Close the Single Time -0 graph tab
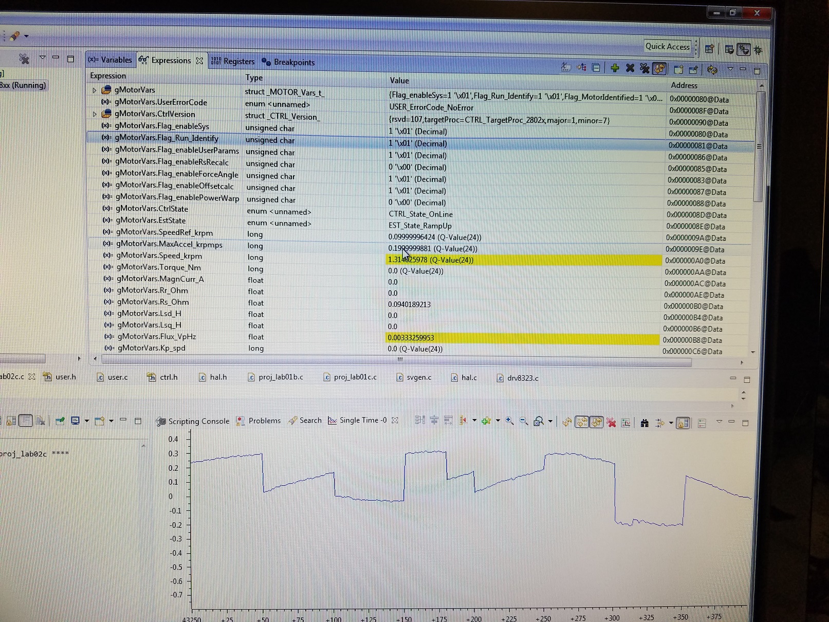Image resolution: width=829 pixels, height=622 pixels. pos(395,420)
